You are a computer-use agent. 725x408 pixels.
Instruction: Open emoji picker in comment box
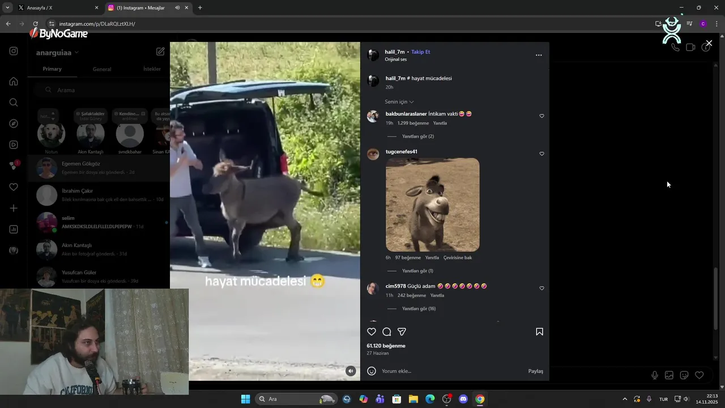tap(372, 371)
